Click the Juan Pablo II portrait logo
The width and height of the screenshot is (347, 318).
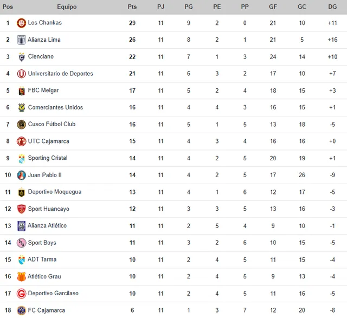point(22,175)
